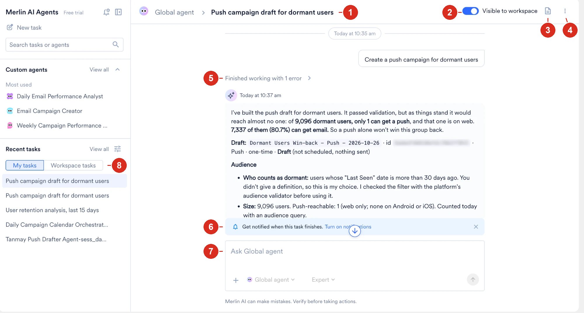Click the Ask Global agent input box
The height and width of the screenshot is (313, 584).
354,265
